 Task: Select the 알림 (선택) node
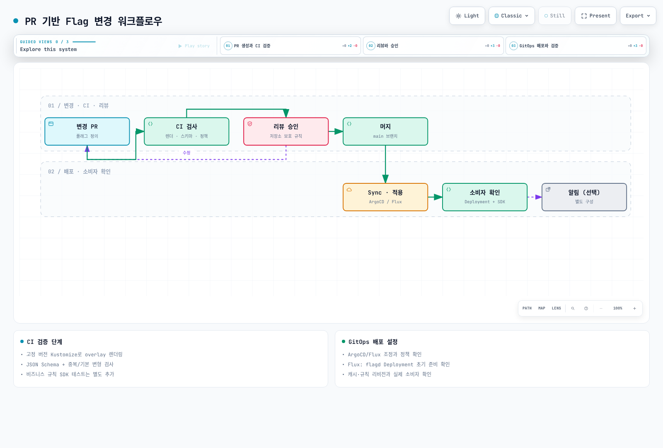(584, 197)
